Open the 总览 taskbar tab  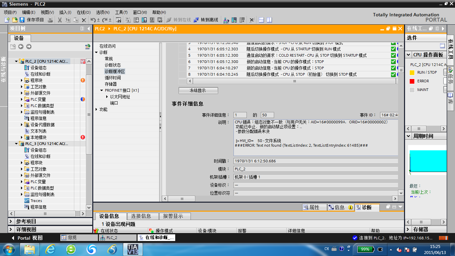tap(79, 238)
